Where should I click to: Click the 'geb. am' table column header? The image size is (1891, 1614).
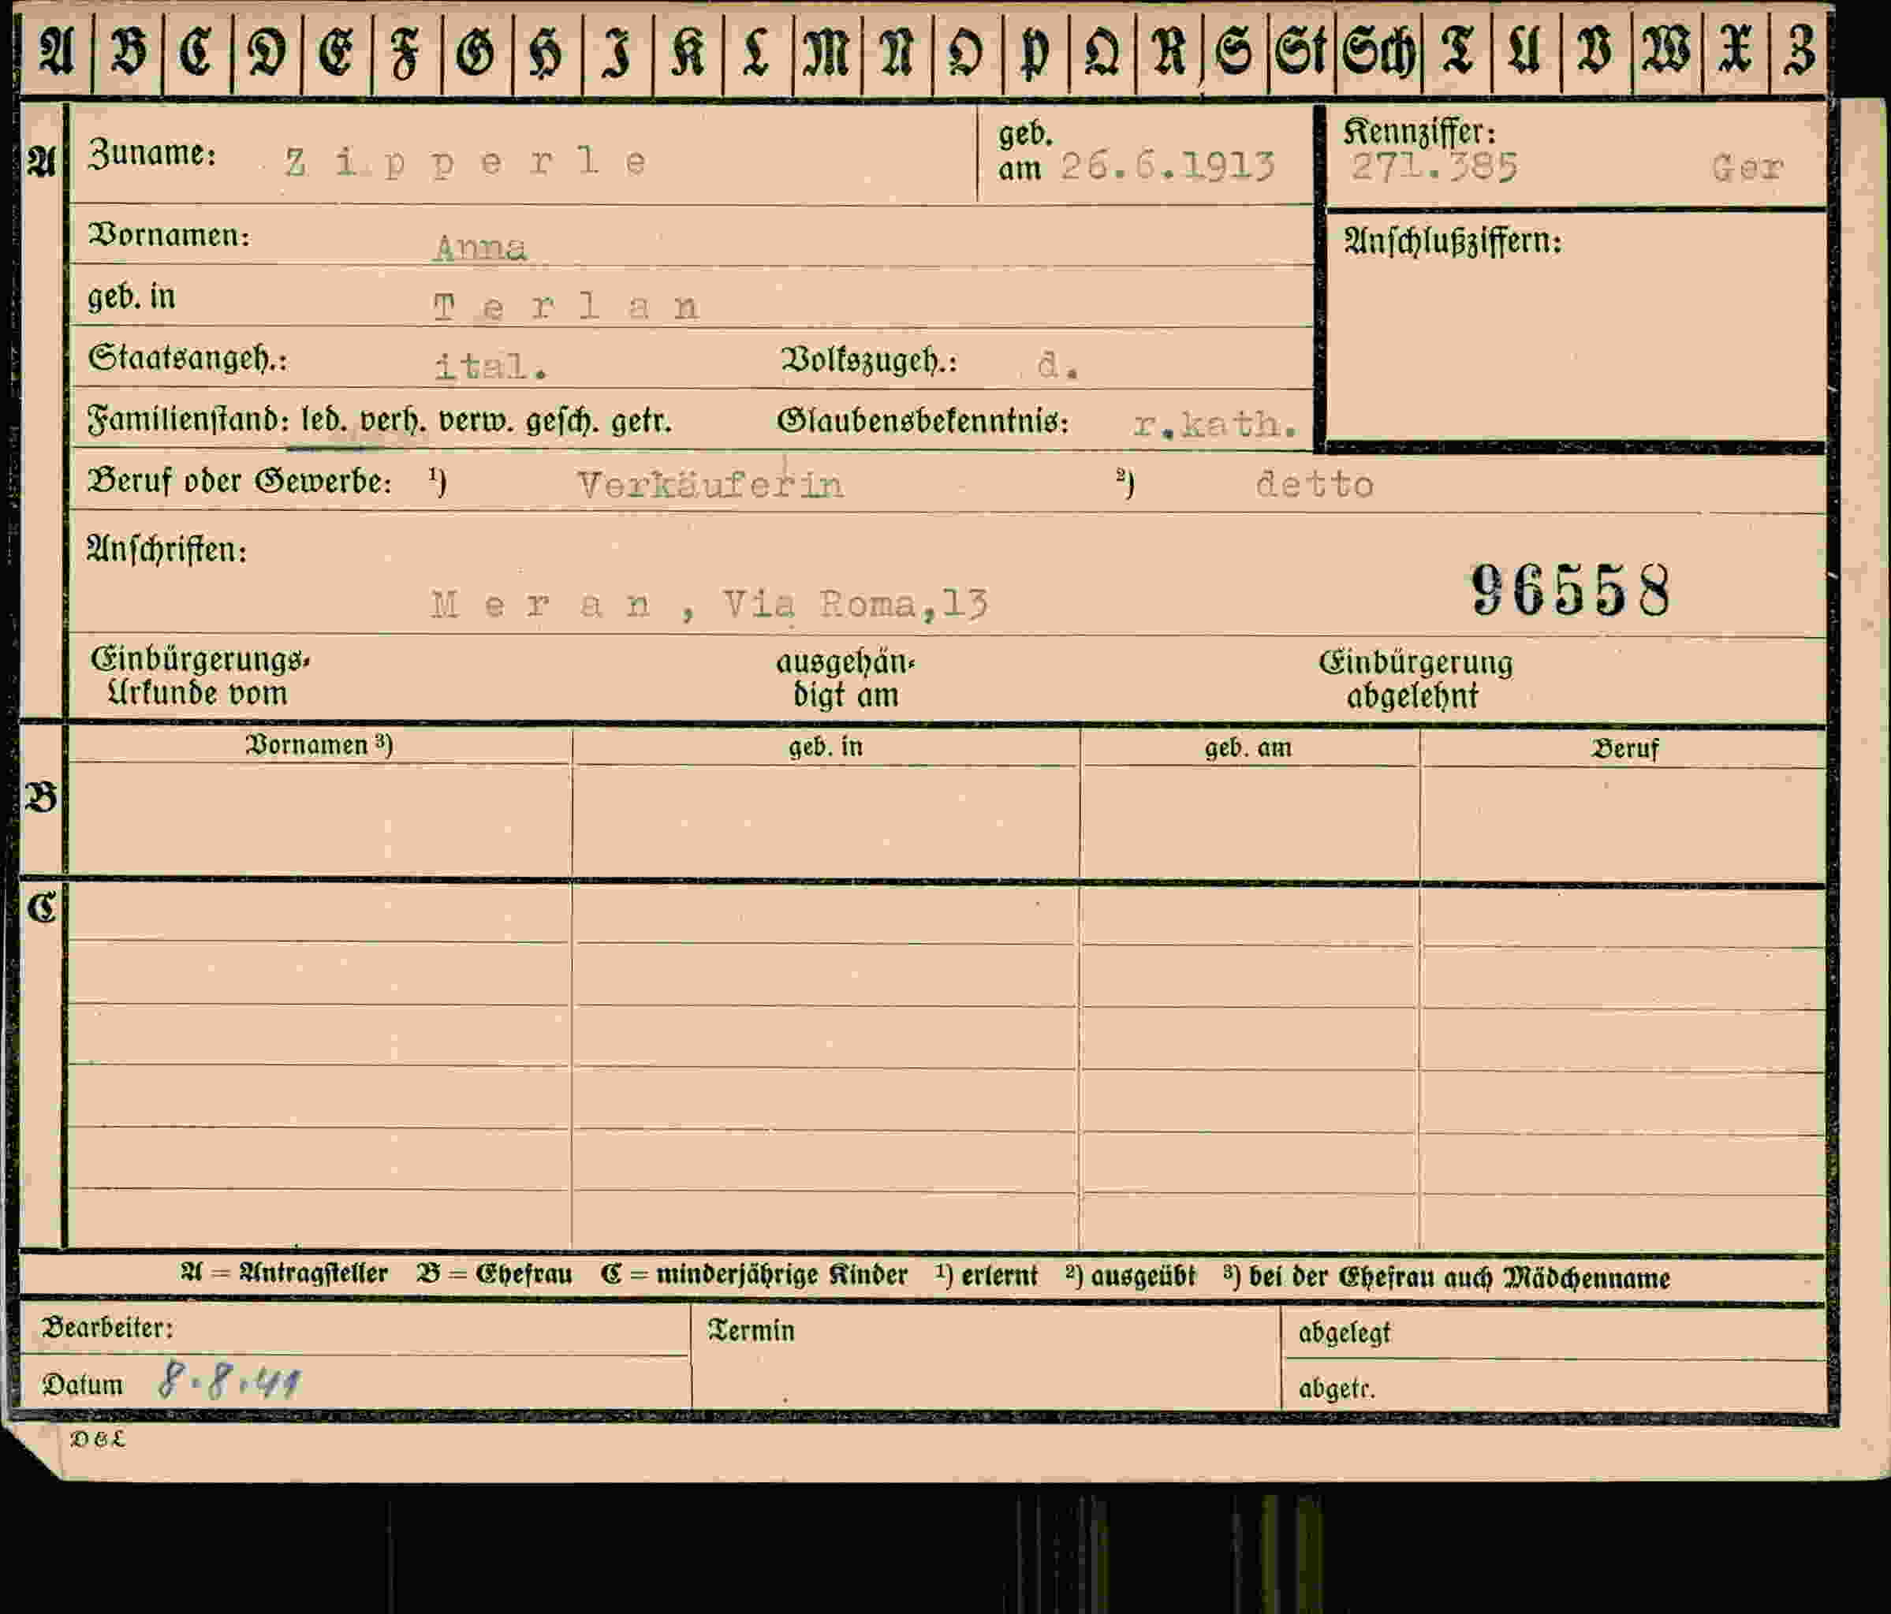click(x=1248, y=748)
